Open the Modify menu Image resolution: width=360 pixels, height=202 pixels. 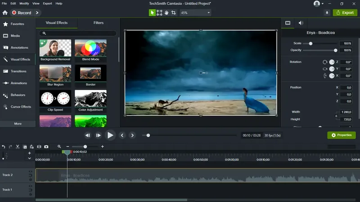pos(24,3)
